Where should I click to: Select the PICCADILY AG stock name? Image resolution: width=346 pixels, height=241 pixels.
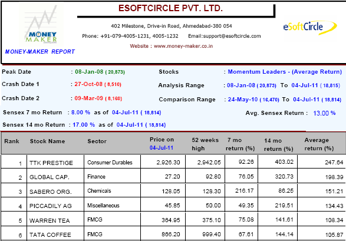[51, 206]
